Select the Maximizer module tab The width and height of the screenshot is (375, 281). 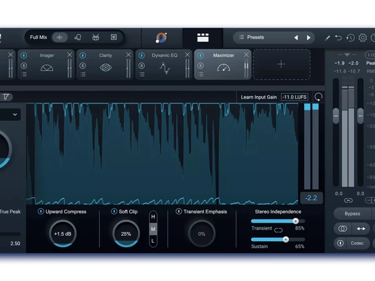coord(223,64)
